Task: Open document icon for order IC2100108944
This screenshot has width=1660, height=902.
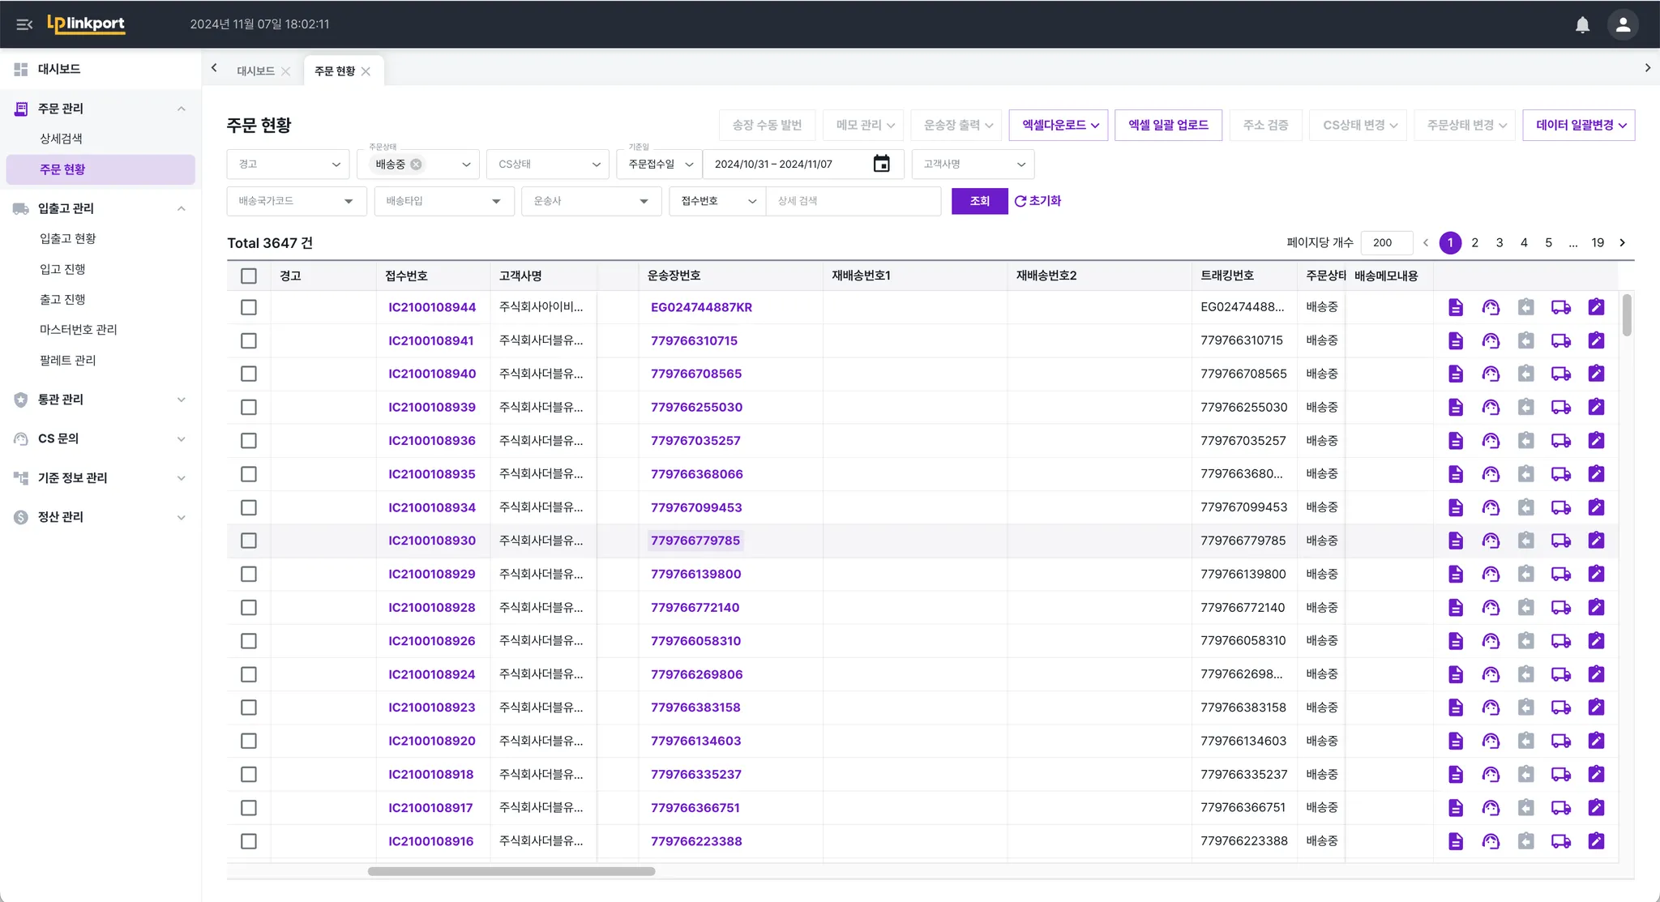Action: click(x=1455, y=307)
